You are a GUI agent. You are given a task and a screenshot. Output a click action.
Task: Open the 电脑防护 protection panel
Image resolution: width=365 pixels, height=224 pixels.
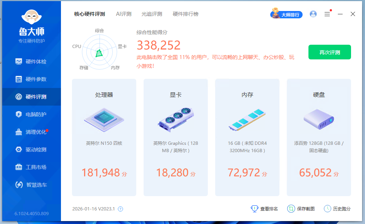click(31, 114)
